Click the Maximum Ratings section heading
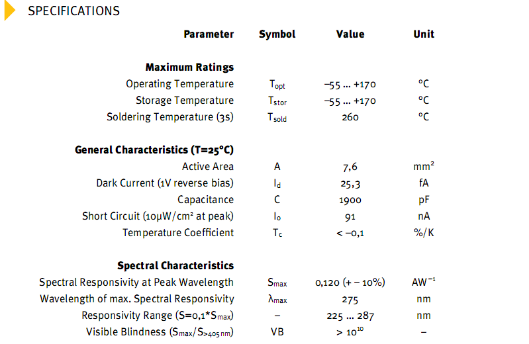This screenshot has width=529, height=344. point(189,67)
